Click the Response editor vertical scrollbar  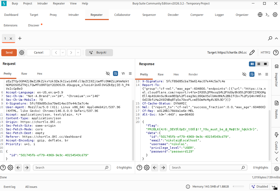click(x=269, y=135)
